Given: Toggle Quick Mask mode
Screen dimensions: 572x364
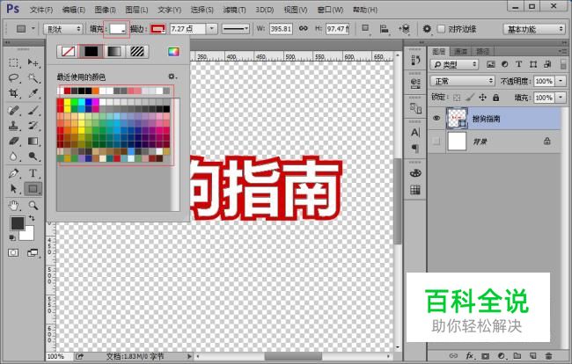Looking at the screenshot, I should pyautogui.click(x=13, y=252).
